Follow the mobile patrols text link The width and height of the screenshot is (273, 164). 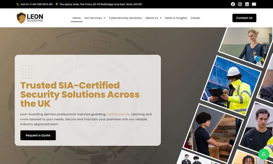click(118, 114)
